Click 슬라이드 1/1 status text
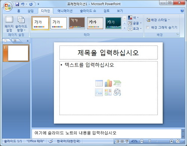 (13, 141)
